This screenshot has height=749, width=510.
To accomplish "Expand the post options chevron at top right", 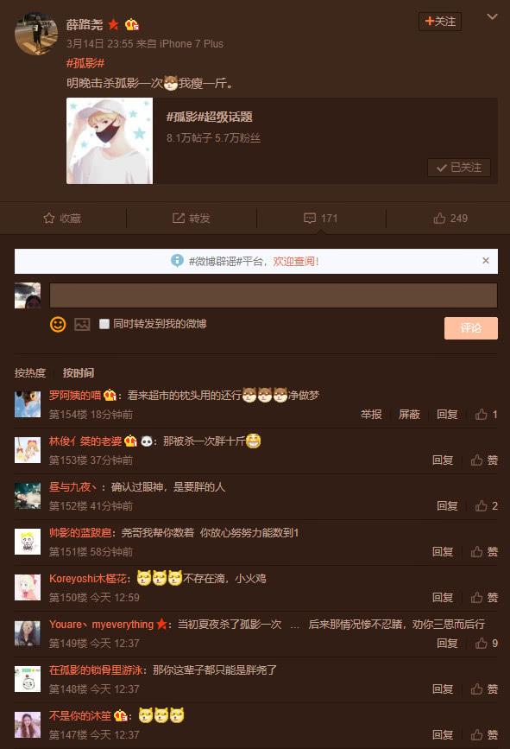I will (x=493, y=17).
